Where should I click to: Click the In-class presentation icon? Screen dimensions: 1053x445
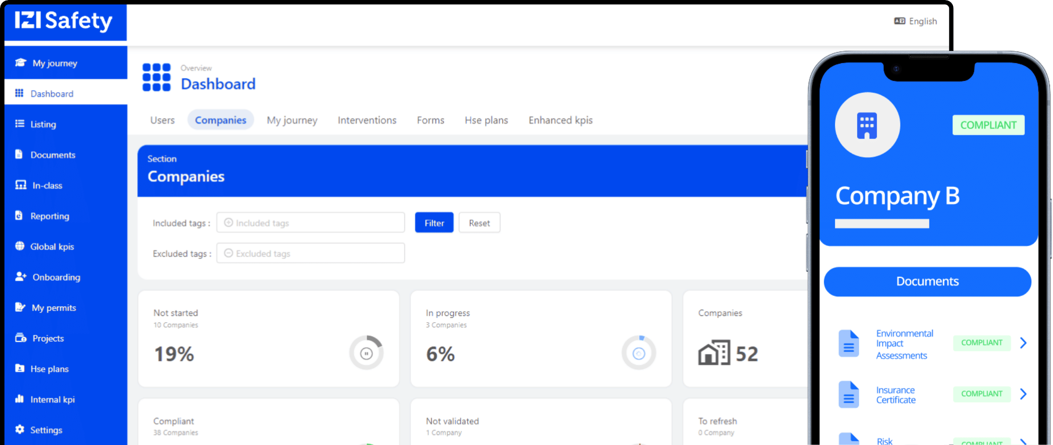20,185
